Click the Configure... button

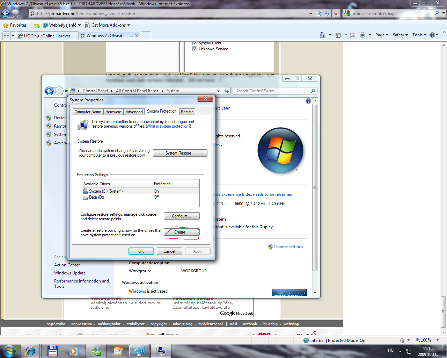click(182, 216)
